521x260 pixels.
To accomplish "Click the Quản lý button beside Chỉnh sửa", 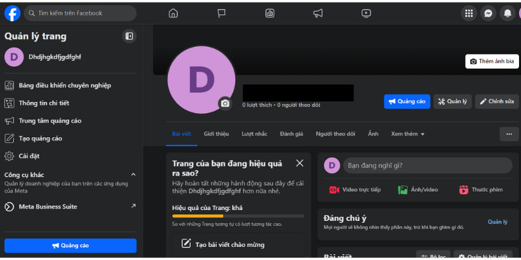I will 453,101.
